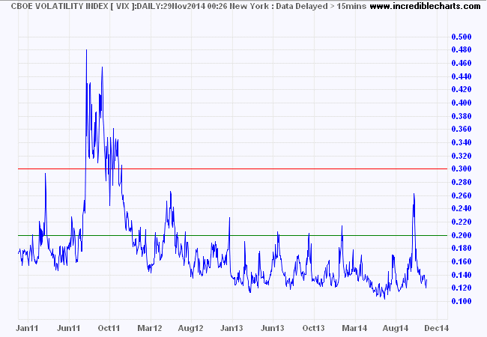Click the 0.160 axis value
This screenshot has width=487, height=337.
(x=462, y=261)
